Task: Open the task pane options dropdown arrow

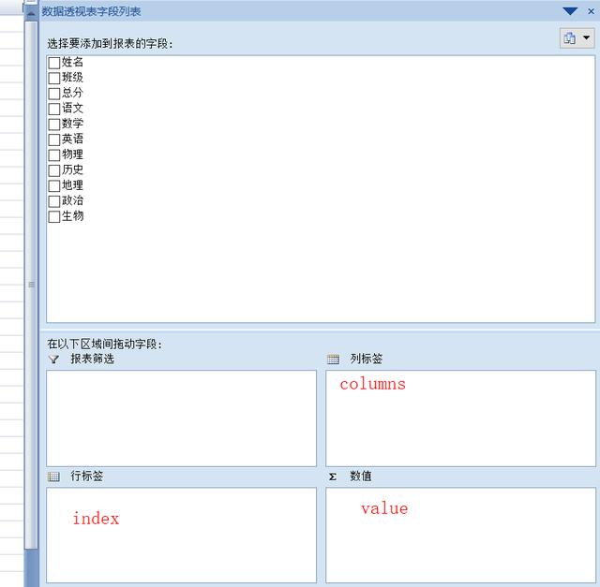Action: click(570, 11)
